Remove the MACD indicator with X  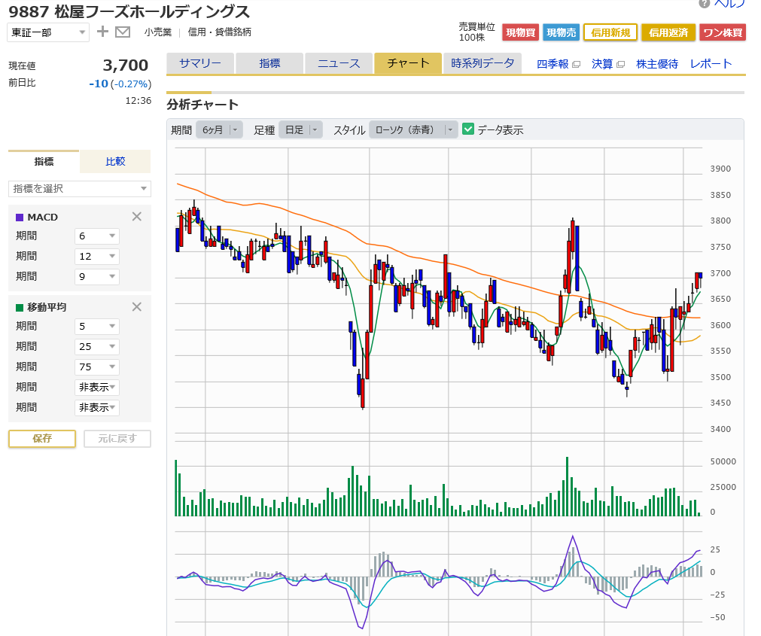click(x=137, y=217)
